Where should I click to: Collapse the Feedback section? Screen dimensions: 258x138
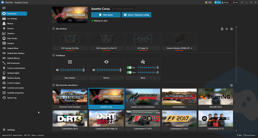[x=53, y=55]
